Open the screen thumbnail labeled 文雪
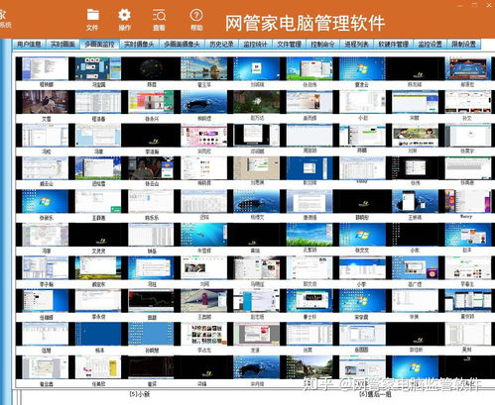 pos(46,102)
